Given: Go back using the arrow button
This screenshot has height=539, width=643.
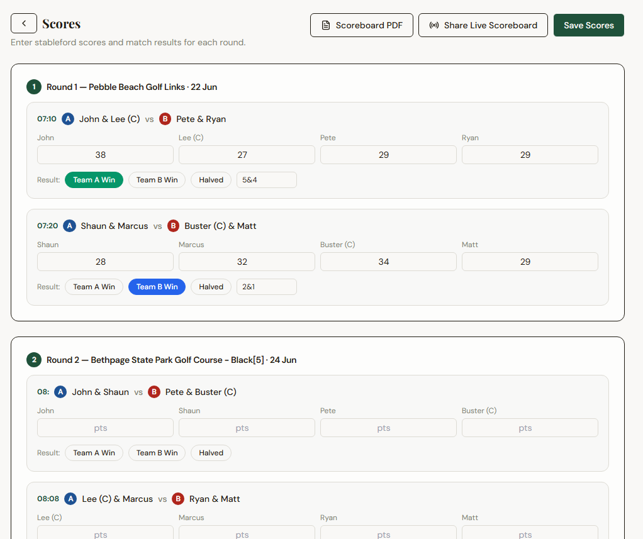Looking at the screenshot, I should tap(24, 23).
